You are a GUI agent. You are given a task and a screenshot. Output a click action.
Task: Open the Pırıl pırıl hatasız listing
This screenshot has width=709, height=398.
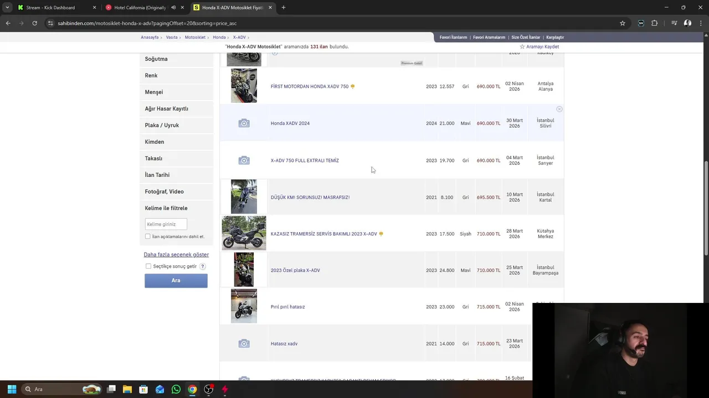[288, 307]
